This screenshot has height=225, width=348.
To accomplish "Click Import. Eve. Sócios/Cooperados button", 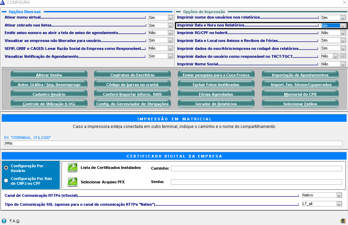I will (x=300, y=84).
